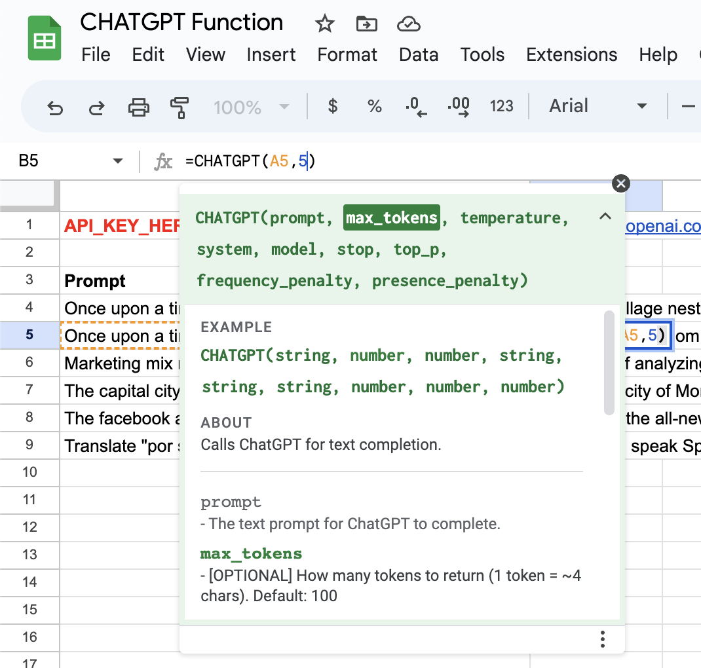Open the File menu
Image resolution: width=701 pixels, height=668 pixels.
pos(96,54)
